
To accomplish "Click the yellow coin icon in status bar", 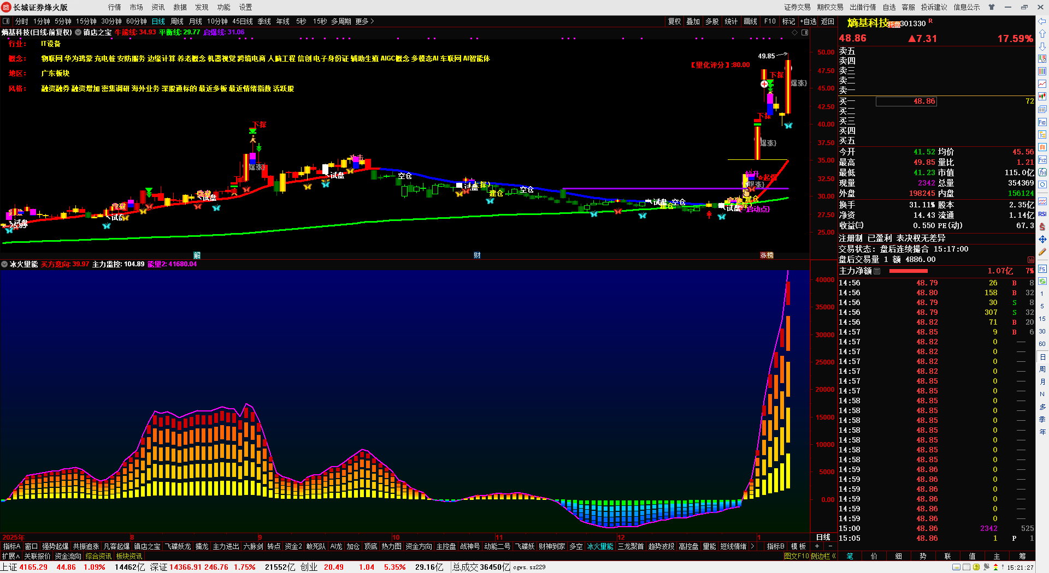I will pyautogui.click(x=976, y=568).
